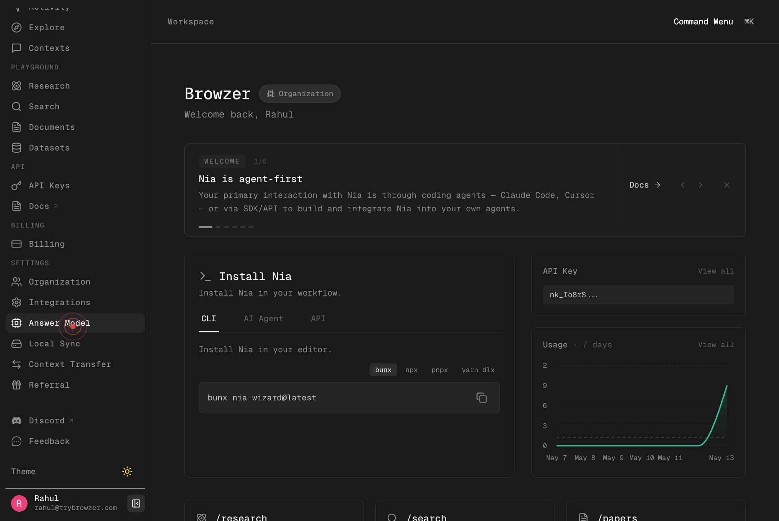Open Datasets in the sidebar
The height and width of the screenshot is (521, 779).
coord(75,148)
